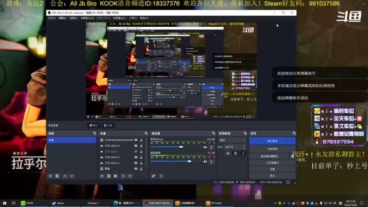The image size is (368, 207).
Task: Adjust the 麦克风/Aux volume slider
Action: click(x=181, y=147)
